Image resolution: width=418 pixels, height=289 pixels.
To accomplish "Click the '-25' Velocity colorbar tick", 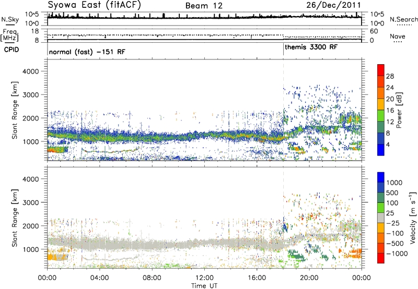I will pyautogui.click(x=393, y=223).
